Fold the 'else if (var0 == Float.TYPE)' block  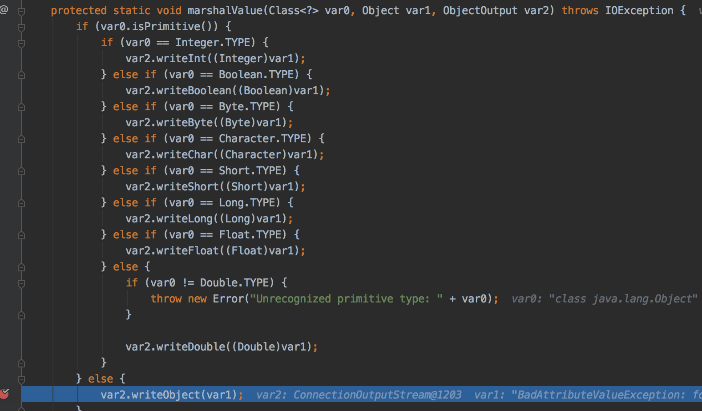(x=21, y=235)
